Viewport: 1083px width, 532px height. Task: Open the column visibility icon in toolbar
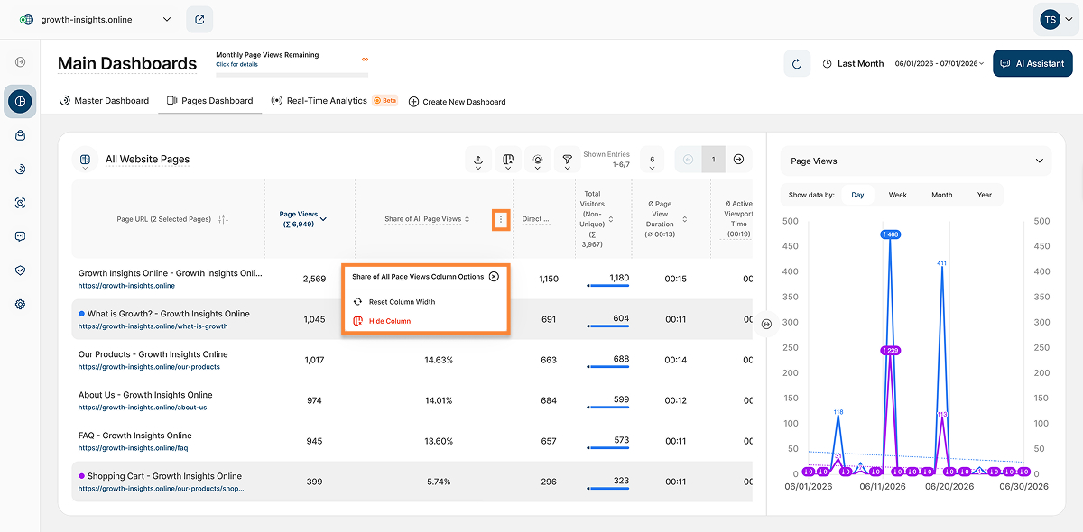508,160
